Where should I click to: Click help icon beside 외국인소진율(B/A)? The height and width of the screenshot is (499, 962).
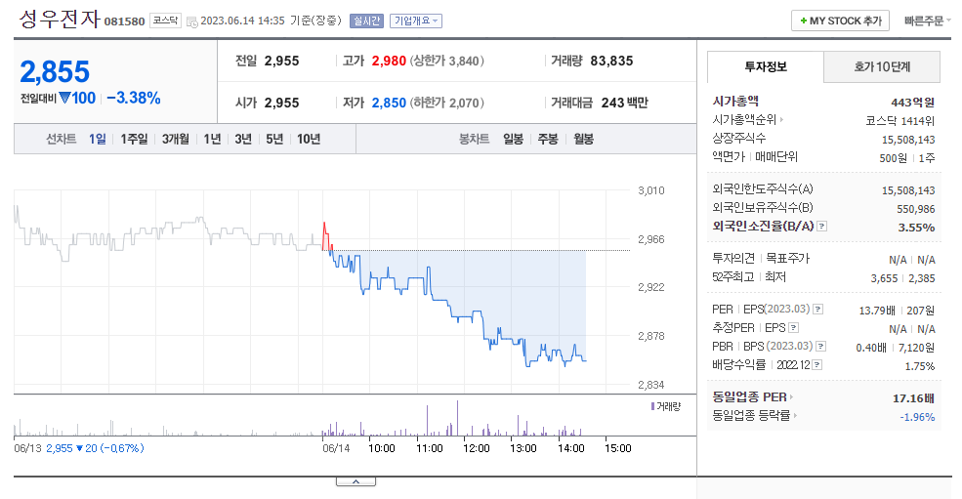822,227
